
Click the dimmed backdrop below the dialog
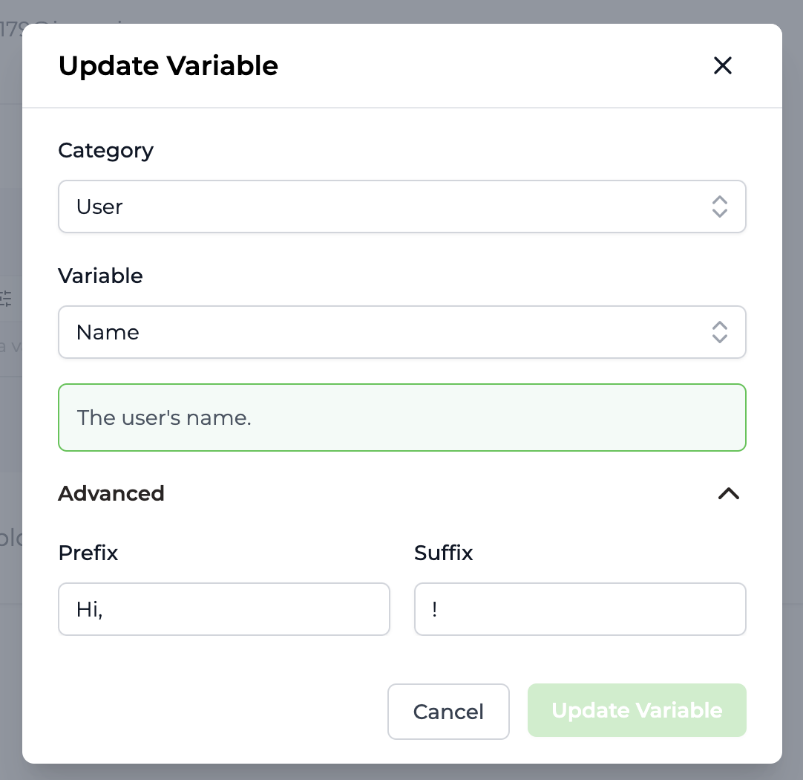(x=401, y=773)
